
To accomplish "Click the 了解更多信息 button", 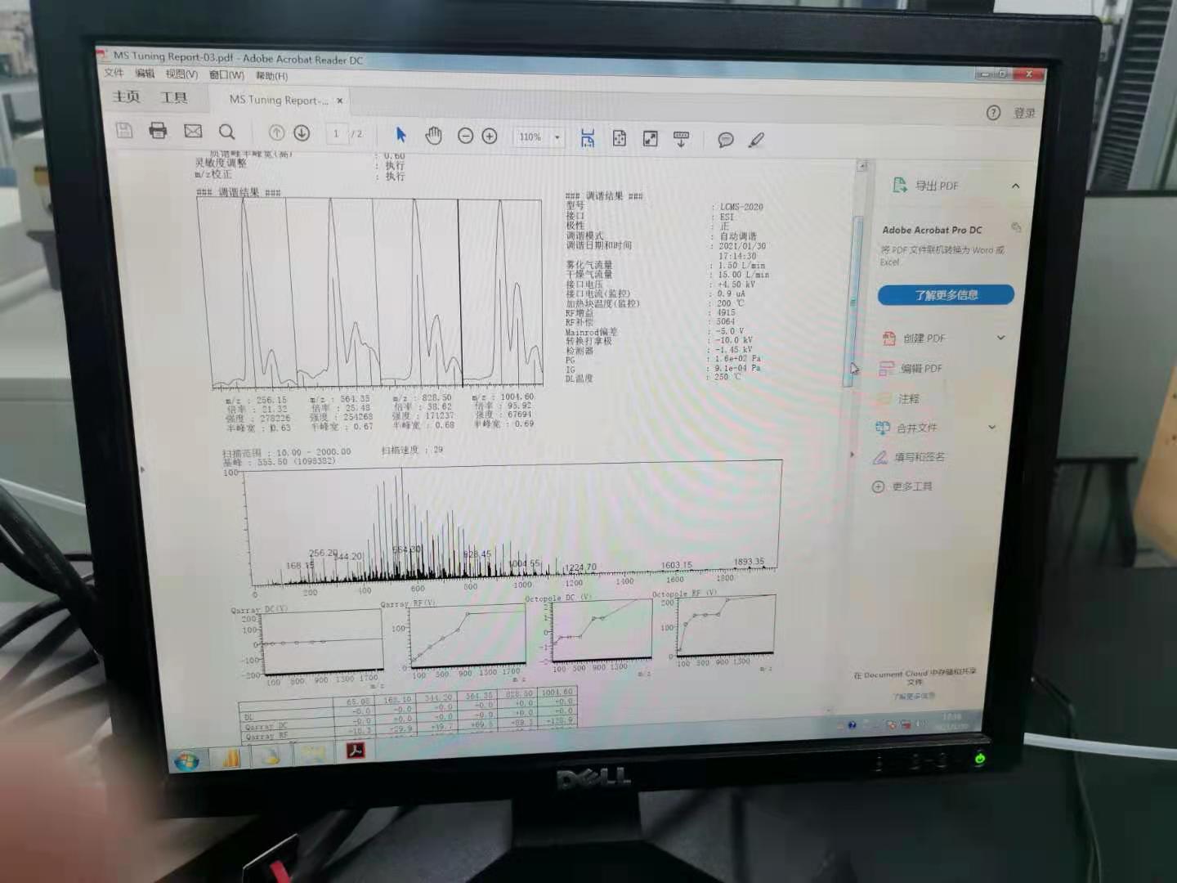I will tap(946, 294).
